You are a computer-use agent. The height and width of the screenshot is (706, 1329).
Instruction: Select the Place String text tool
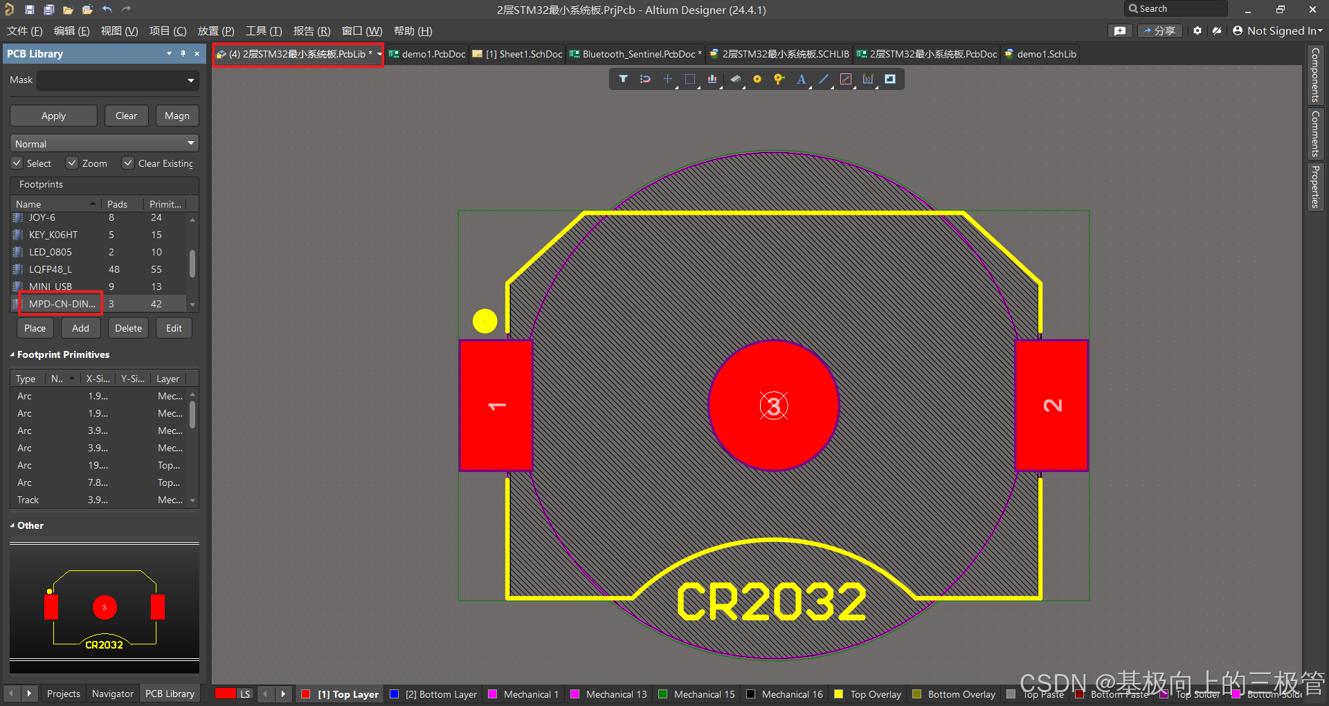802,79
